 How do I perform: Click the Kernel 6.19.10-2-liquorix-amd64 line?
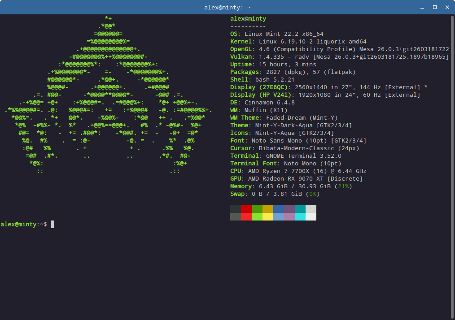tap(298, 41)
